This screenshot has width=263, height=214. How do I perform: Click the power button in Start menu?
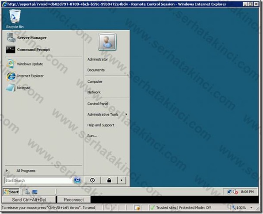(x=92, y=180)
